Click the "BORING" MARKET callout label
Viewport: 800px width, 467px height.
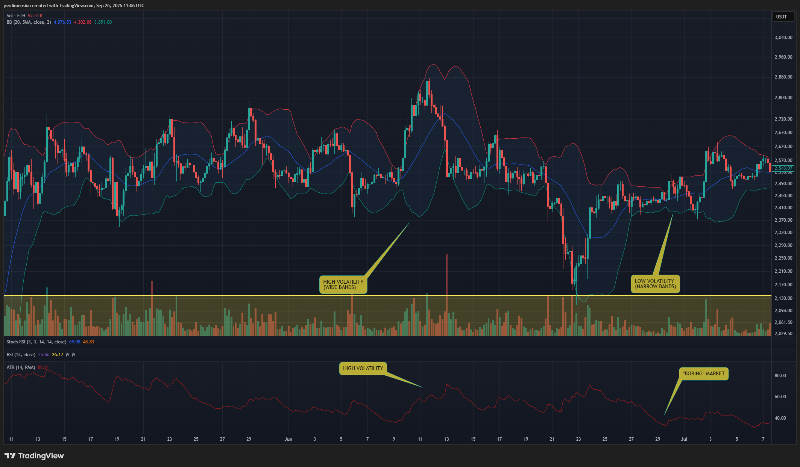tap(703, 373)
